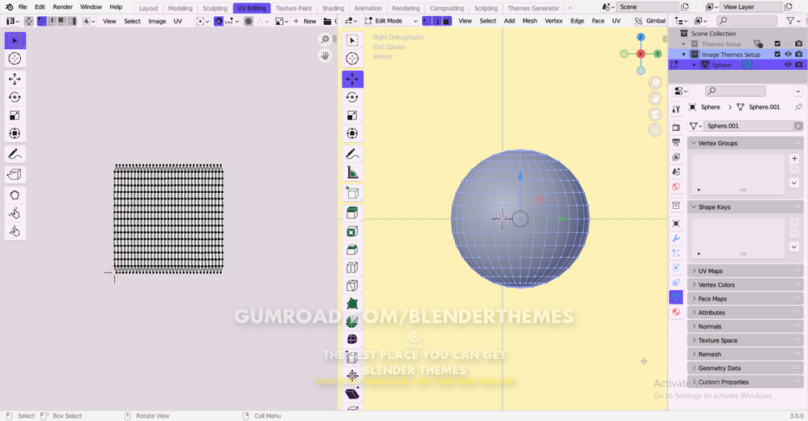
Task: Enable vertex select mode in the 3D viewport
Action: pos(427,21)
